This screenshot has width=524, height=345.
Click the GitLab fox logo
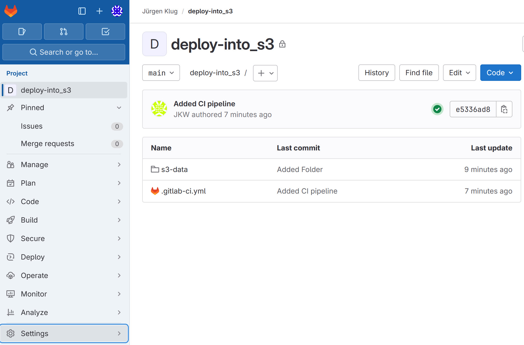point(11,11)
